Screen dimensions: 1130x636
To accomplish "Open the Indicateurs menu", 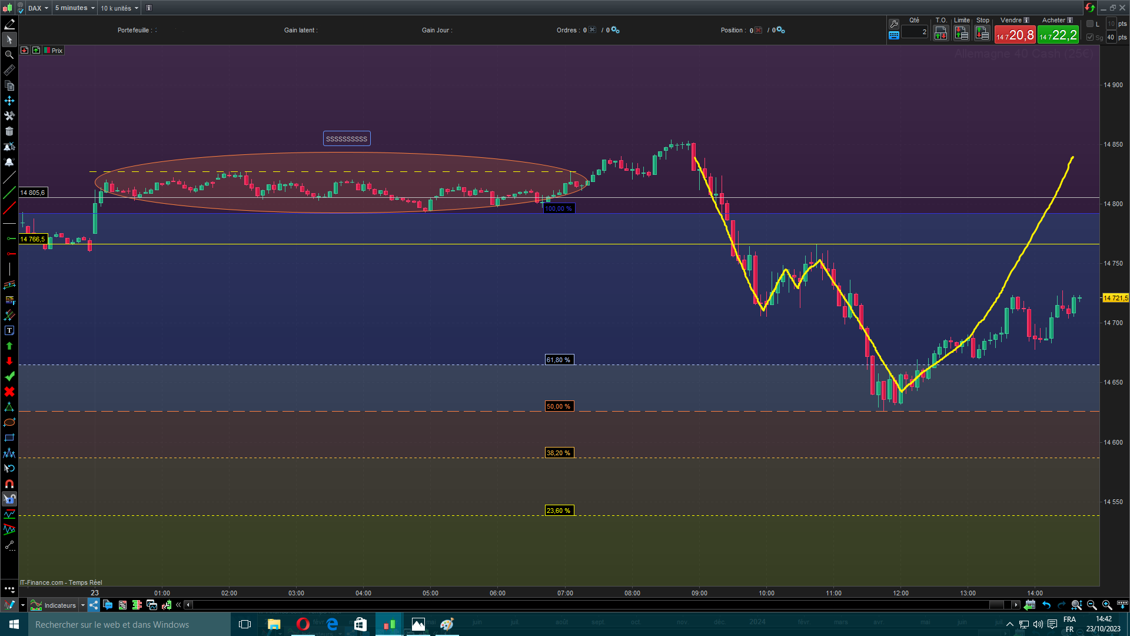I will tap(59, 605).
